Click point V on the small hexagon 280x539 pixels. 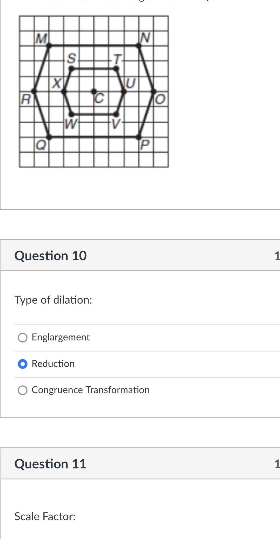[x=116, y=114]
